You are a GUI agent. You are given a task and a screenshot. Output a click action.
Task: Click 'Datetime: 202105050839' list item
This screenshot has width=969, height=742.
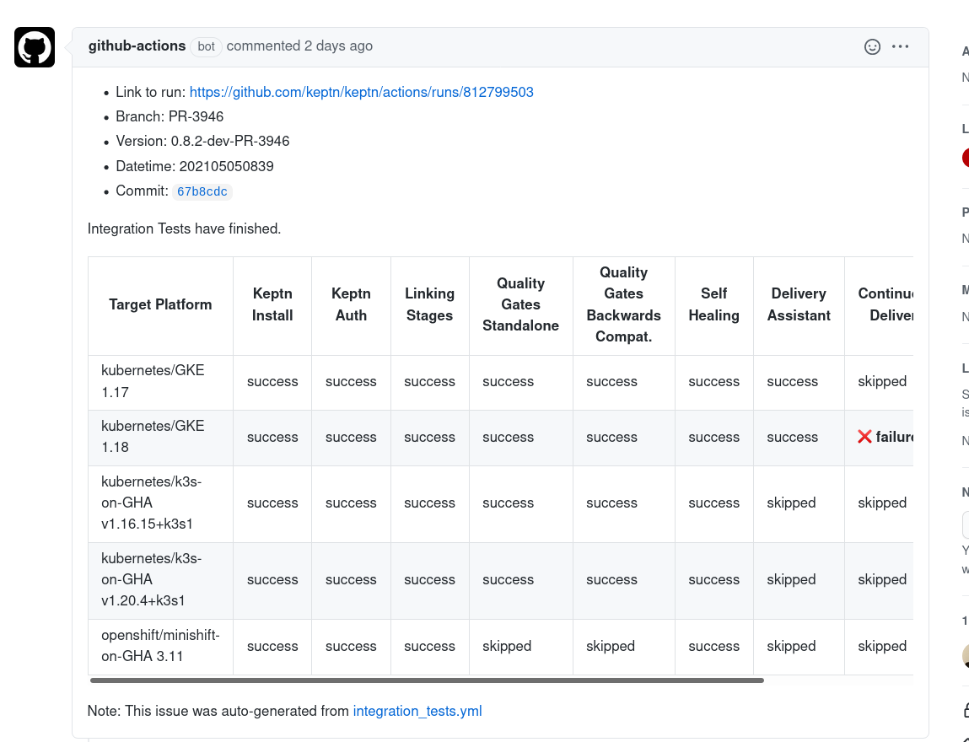click(x=195, y=166)
